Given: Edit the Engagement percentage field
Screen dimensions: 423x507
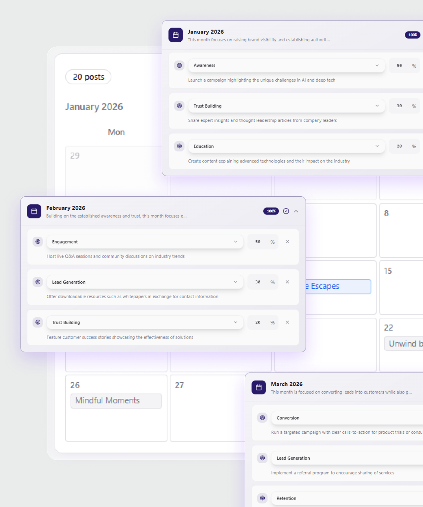Looking at the screenshot, I should coord(258,242).
